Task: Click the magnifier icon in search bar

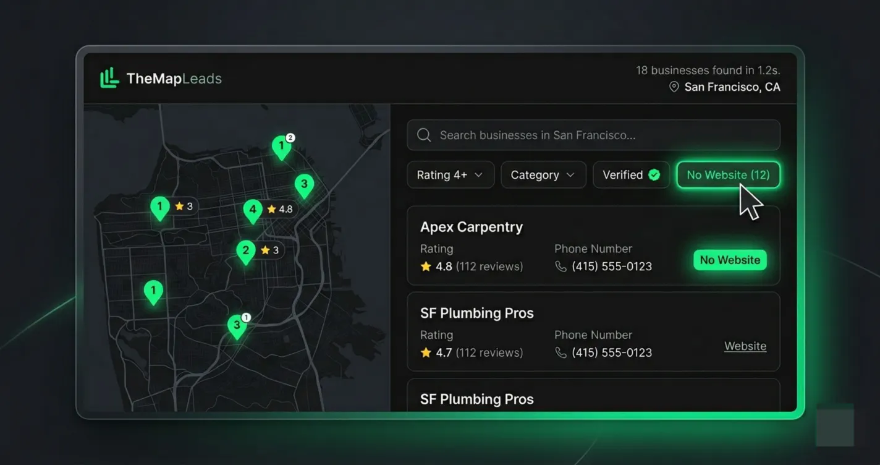Action: (x=424, y=135)
